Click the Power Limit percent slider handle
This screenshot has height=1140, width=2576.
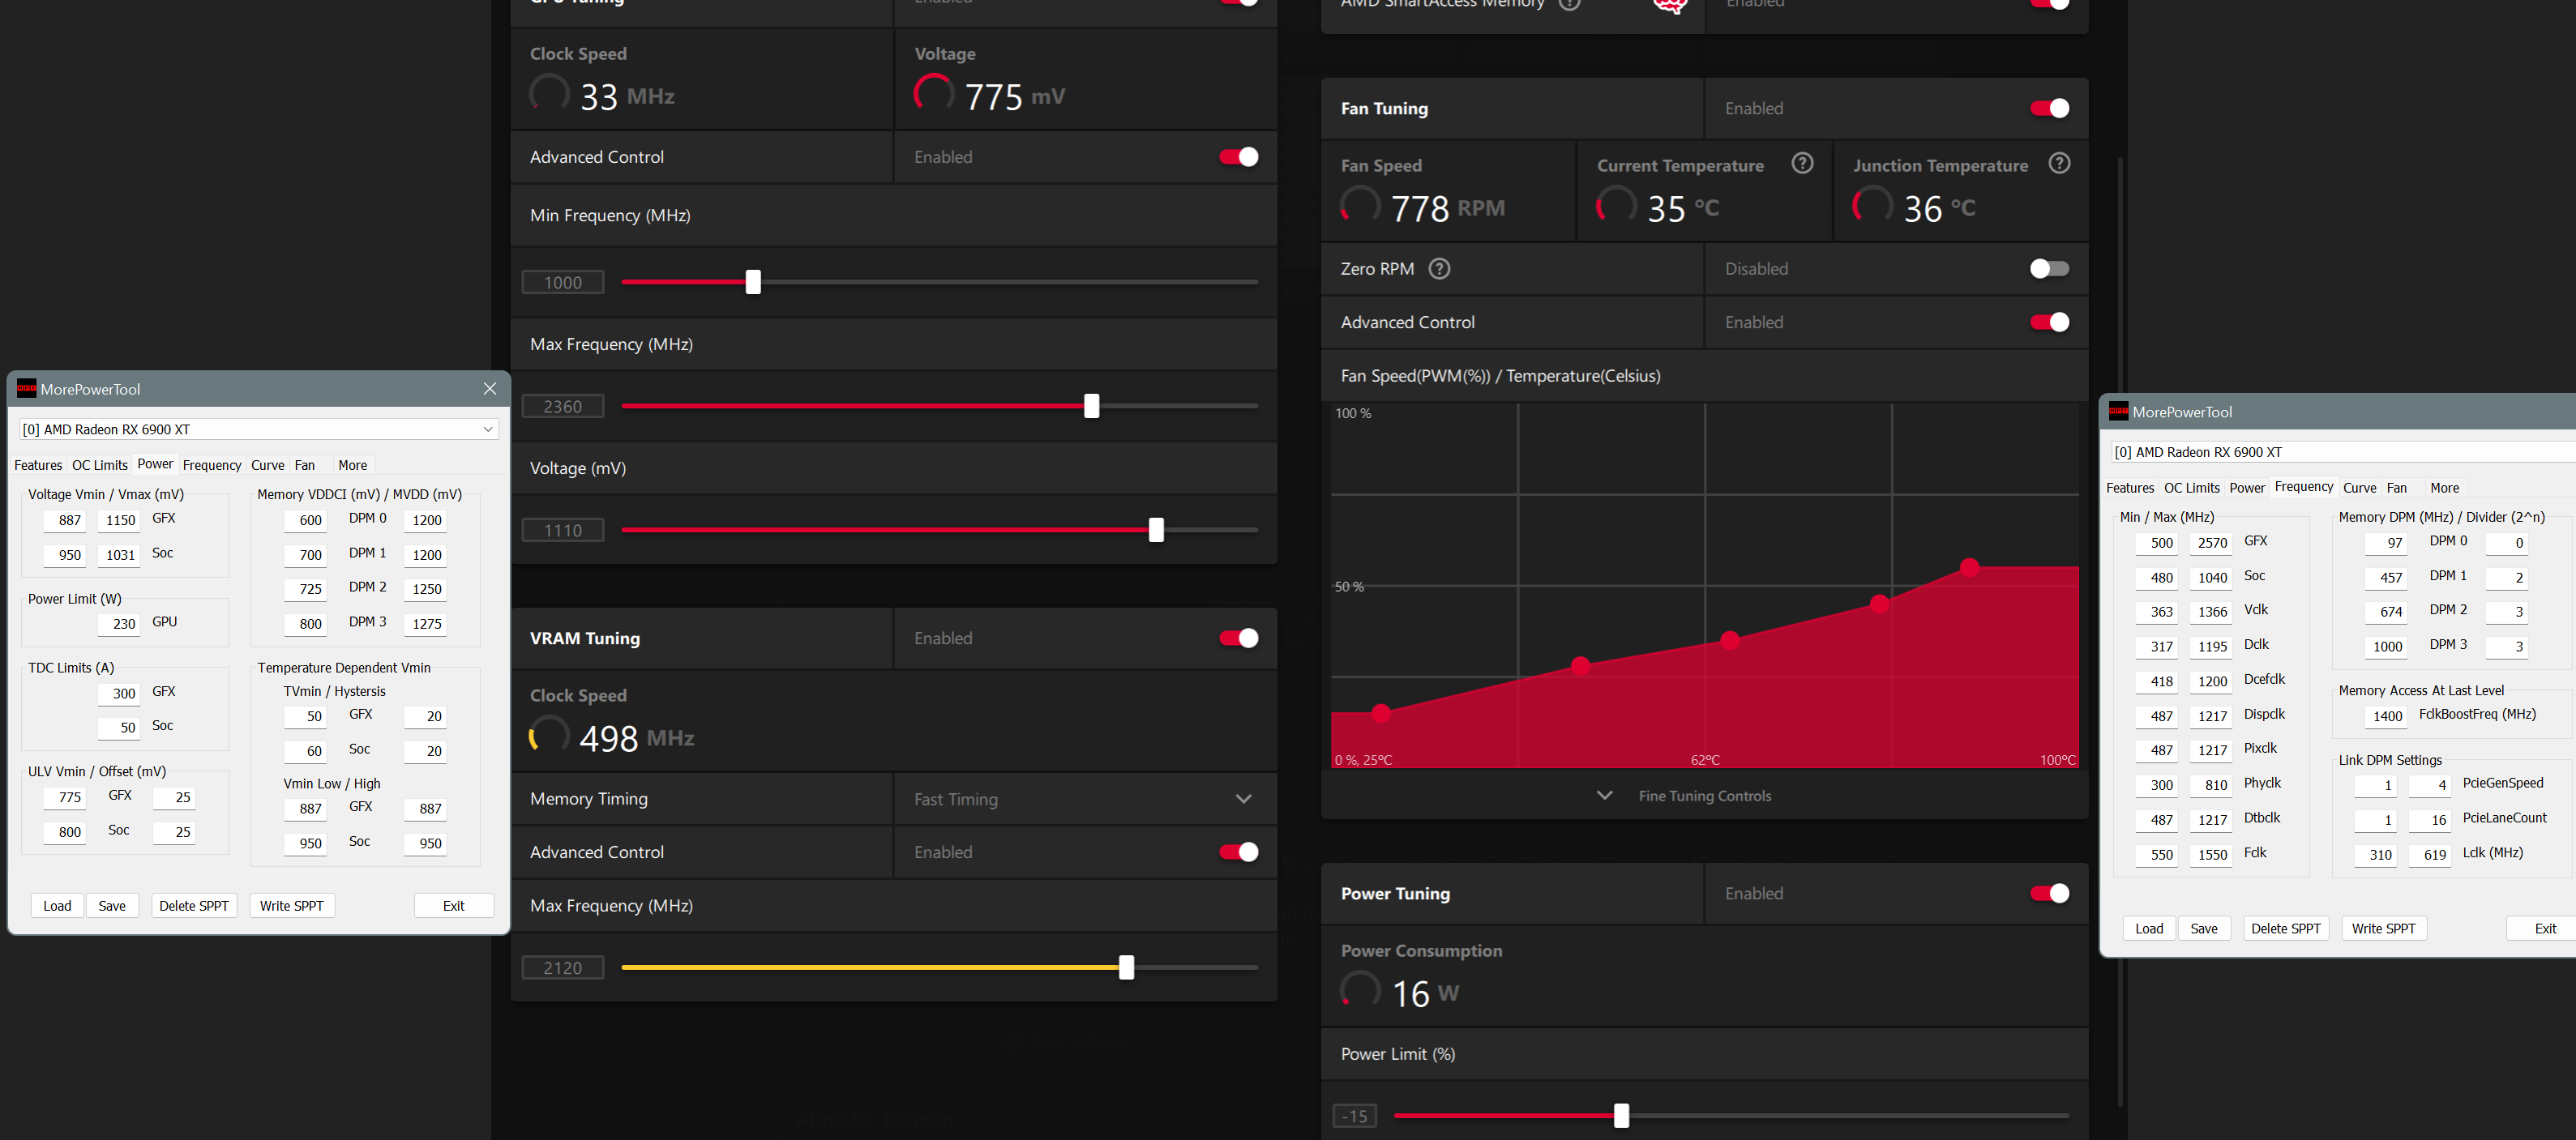pos(1621,1115)
